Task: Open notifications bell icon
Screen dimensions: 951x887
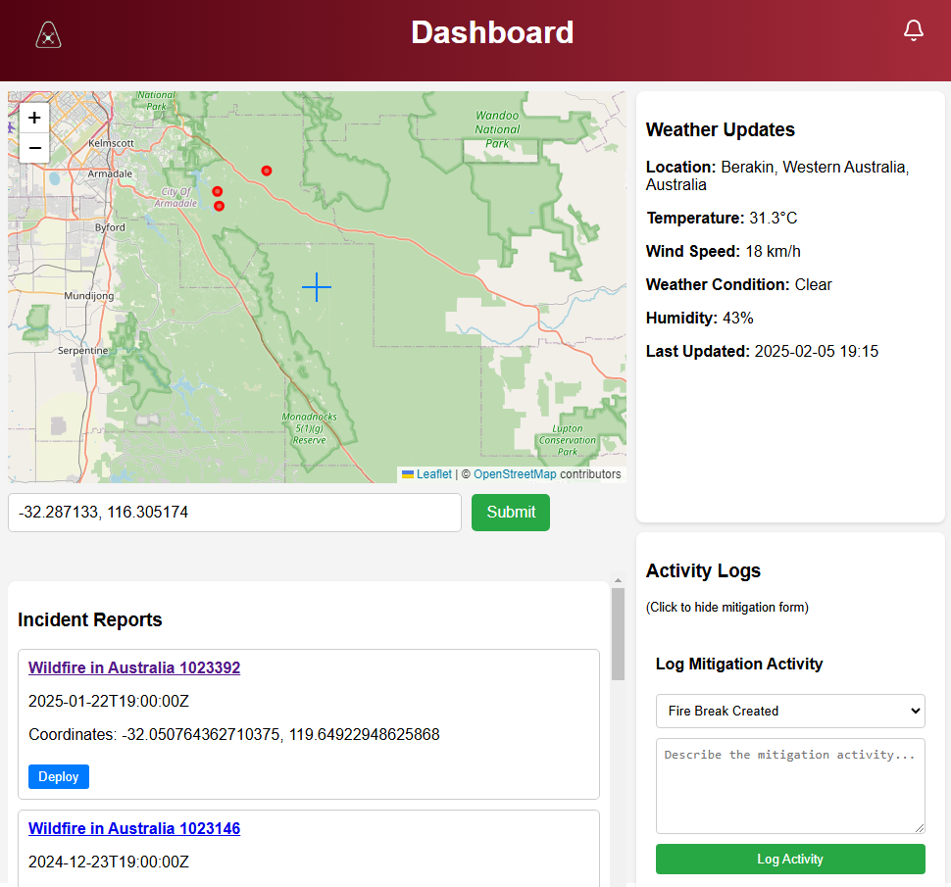Action: (x=914, y=30)
